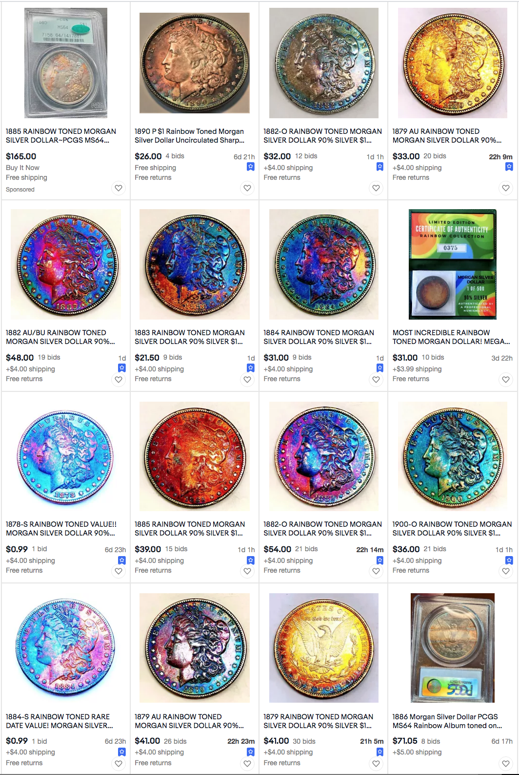Toggle watchlist heart for $48.00 1882 AU/BU listing
This screenshot has height=775, width=519.
pyautogui.click(x=119, y=380)
